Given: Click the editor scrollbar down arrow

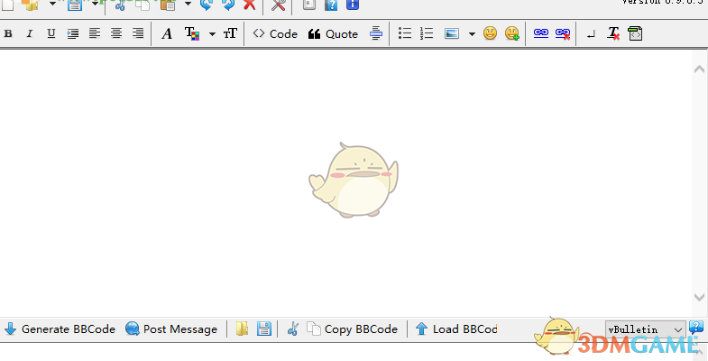Looking at the screenshot, I should click(699, 297).
